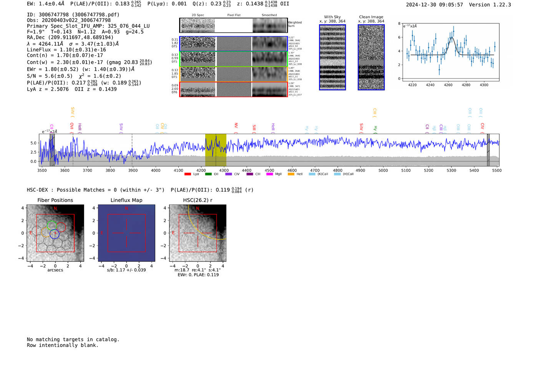Open the With Sky image cutout

pyautogui.click(x=332, y=57)
